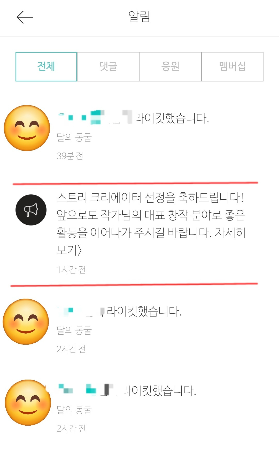Open the 멤버십 tab
This screenshot has width=279, height=460.
click(232, 67)
